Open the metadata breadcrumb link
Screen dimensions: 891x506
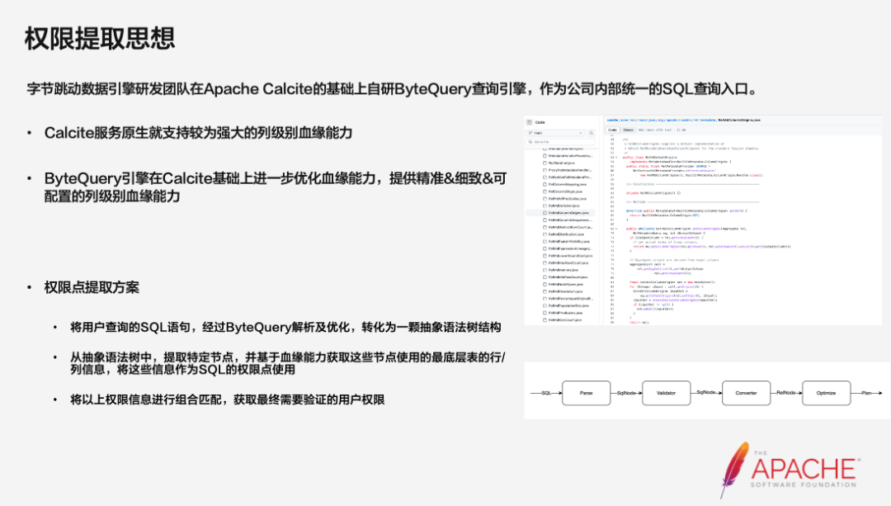[708, 120]
